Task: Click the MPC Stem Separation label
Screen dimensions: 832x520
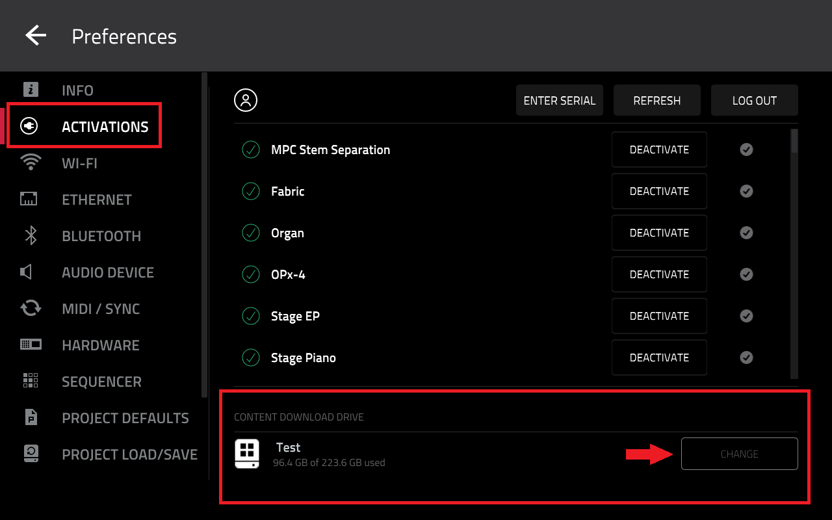Action: pos(330,149)
